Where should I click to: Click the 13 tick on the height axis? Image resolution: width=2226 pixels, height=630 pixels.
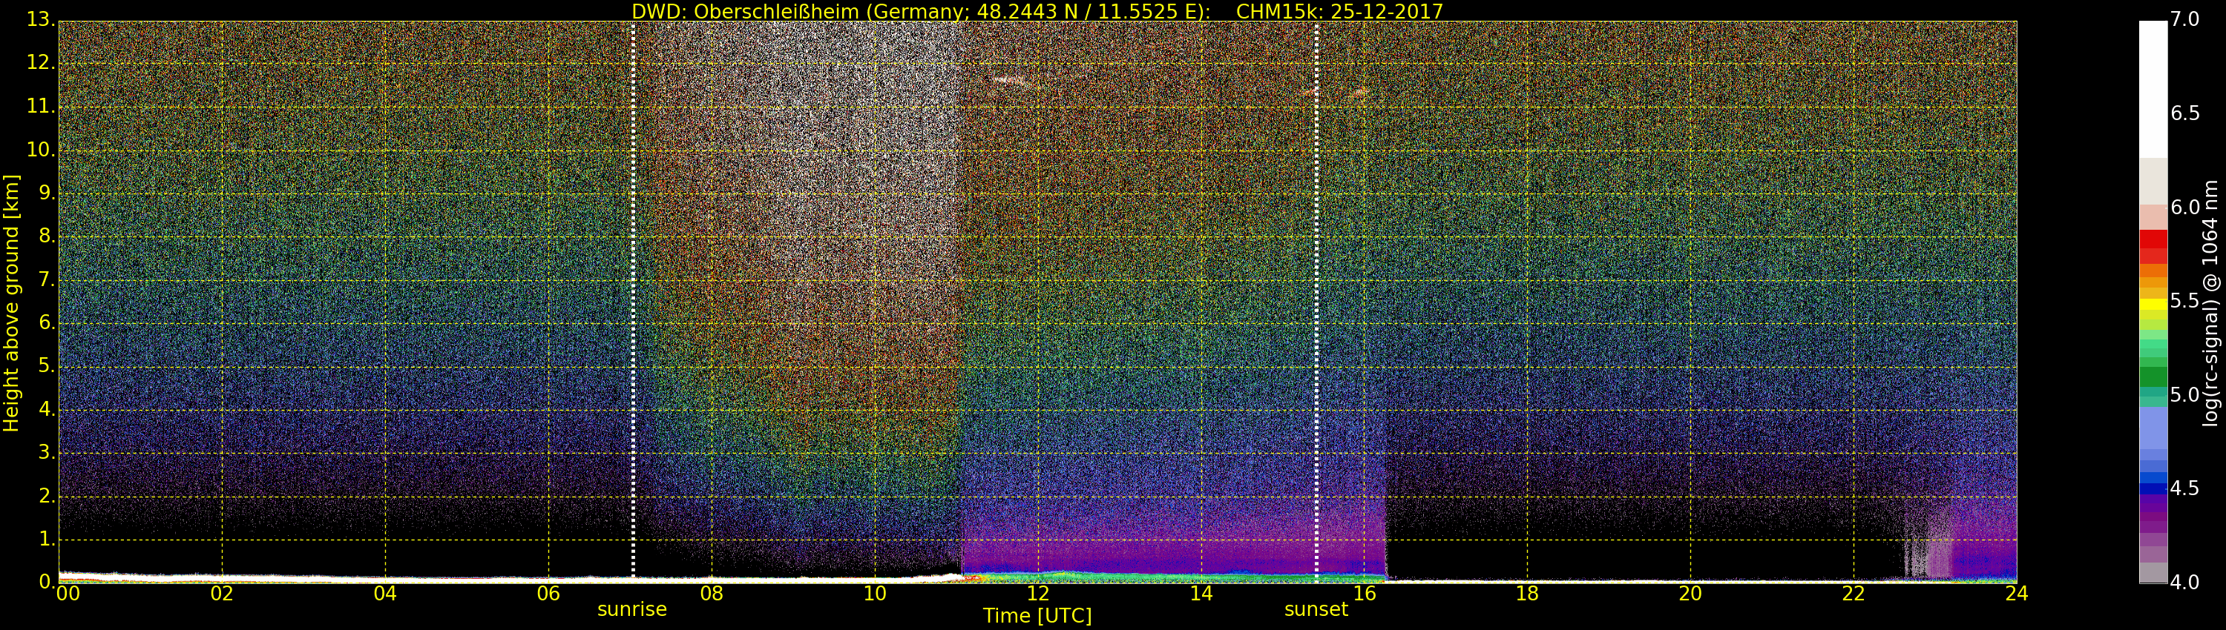click(39, 20)
